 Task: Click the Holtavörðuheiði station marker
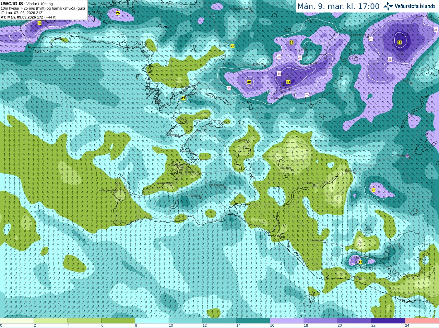tap(251, 11)
